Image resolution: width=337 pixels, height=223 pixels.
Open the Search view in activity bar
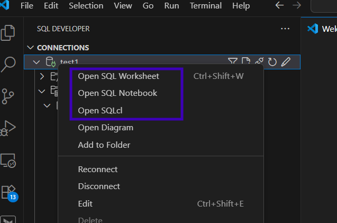tap(8, 65)
